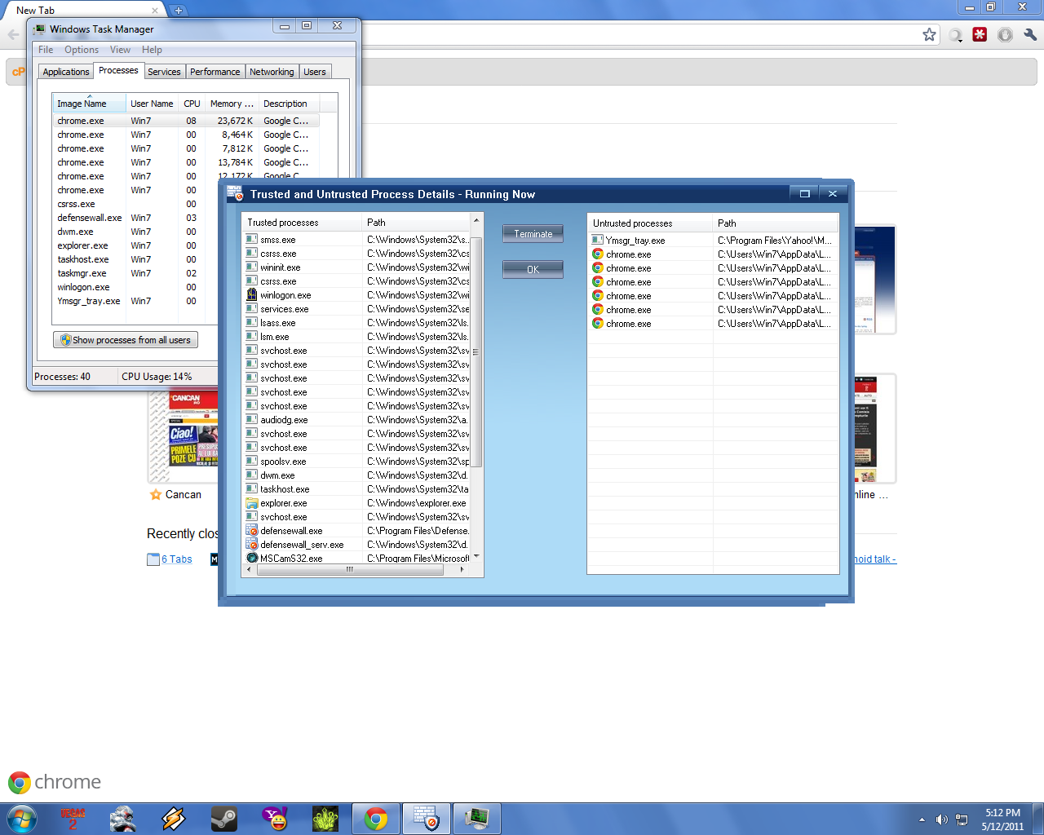Open the ring extension dropdown in Chrome toolbar
The image size is (1044, 835).
click(x=956, y=35)
